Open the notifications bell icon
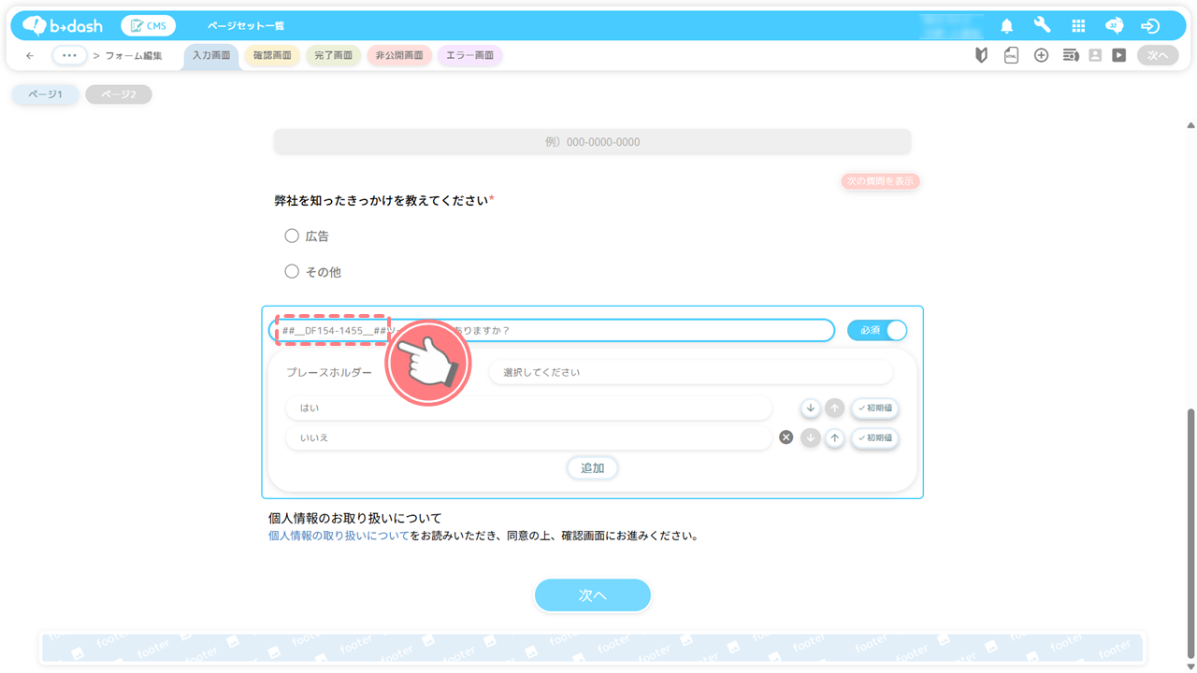Screen dimensions: 1197x673 tap(1006, 26)
